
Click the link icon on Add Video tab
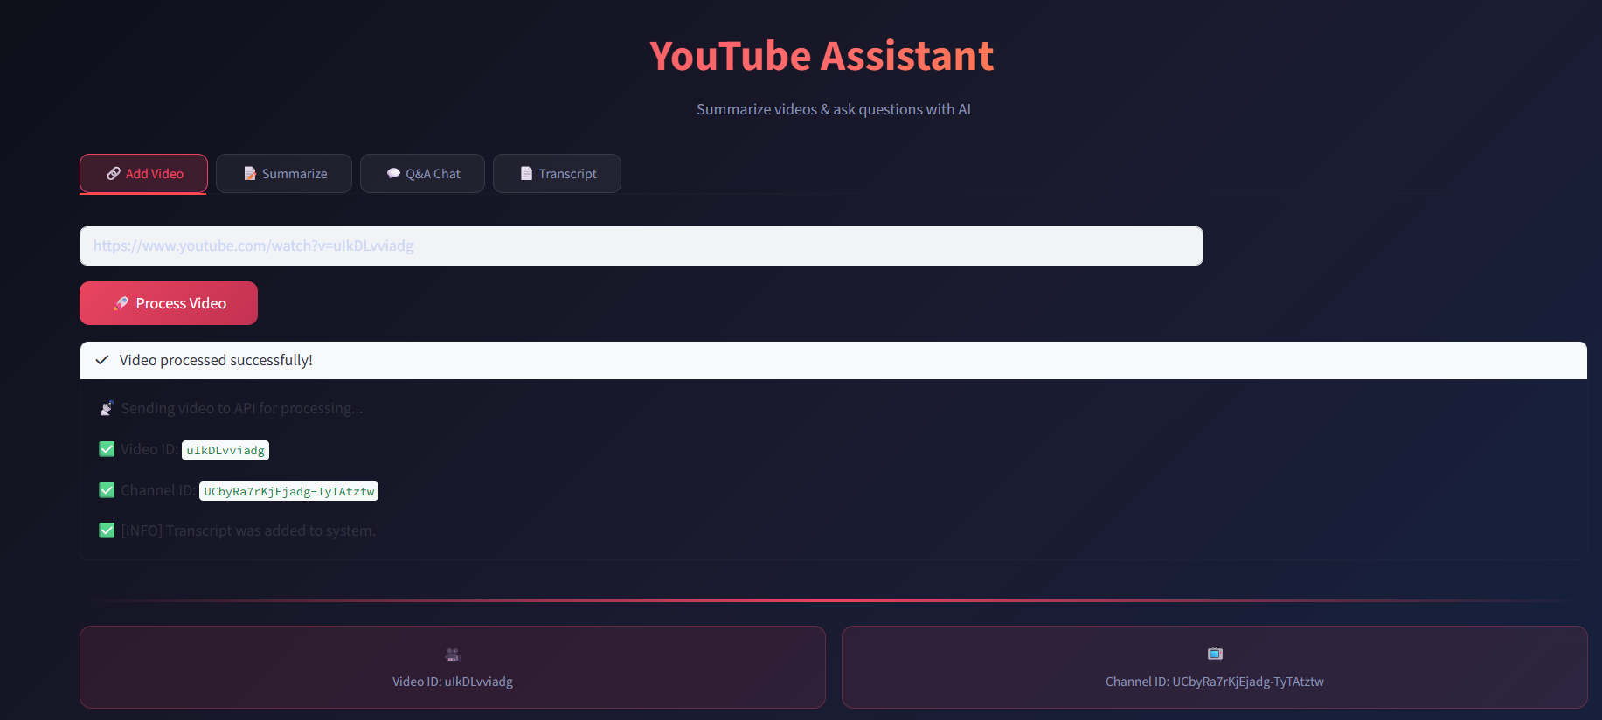pos(114,173)
